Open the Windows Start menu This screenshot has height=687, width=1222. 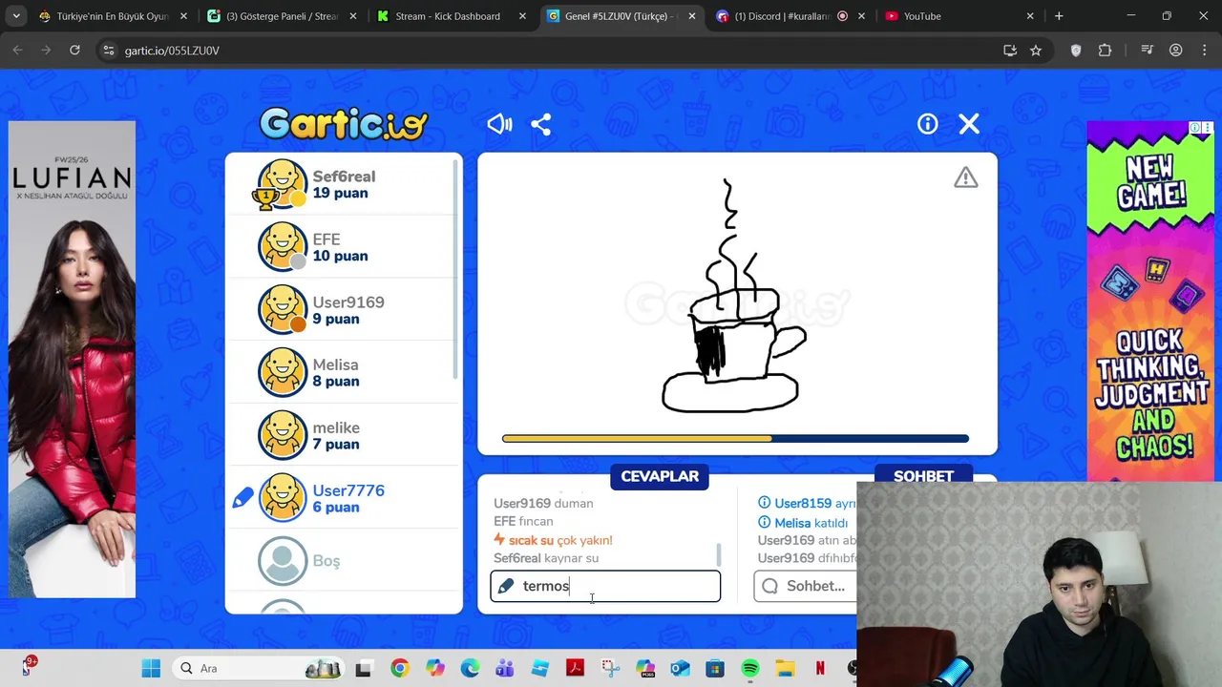[x=151, y=669]
